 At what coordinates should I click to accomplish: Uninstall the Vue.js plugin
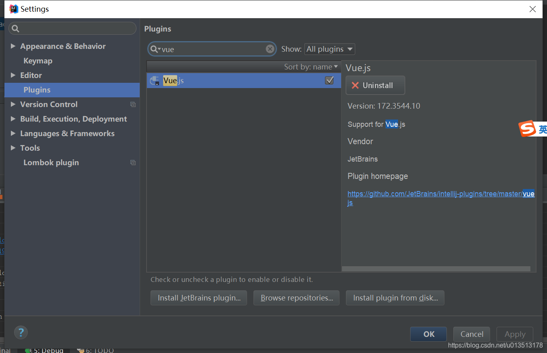(375, 85)
